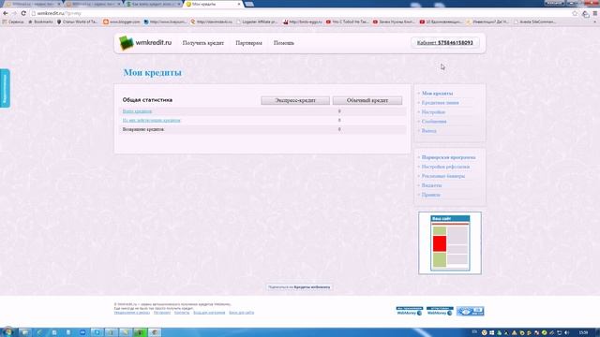Open a new browser tab
The image size is (600, 337).
click(249, 4)
